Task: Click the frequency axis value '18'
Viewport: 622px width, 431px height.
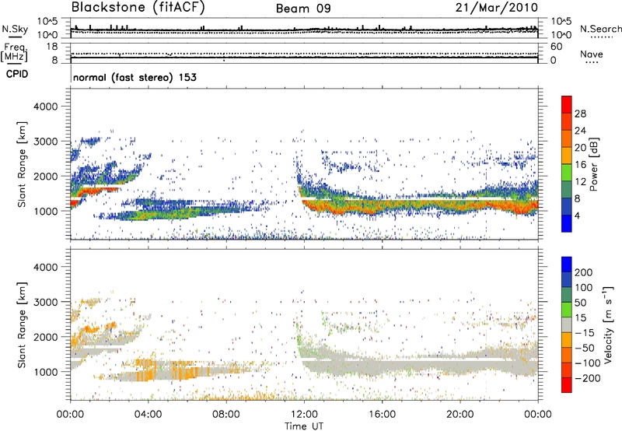Action: (52, 47)
